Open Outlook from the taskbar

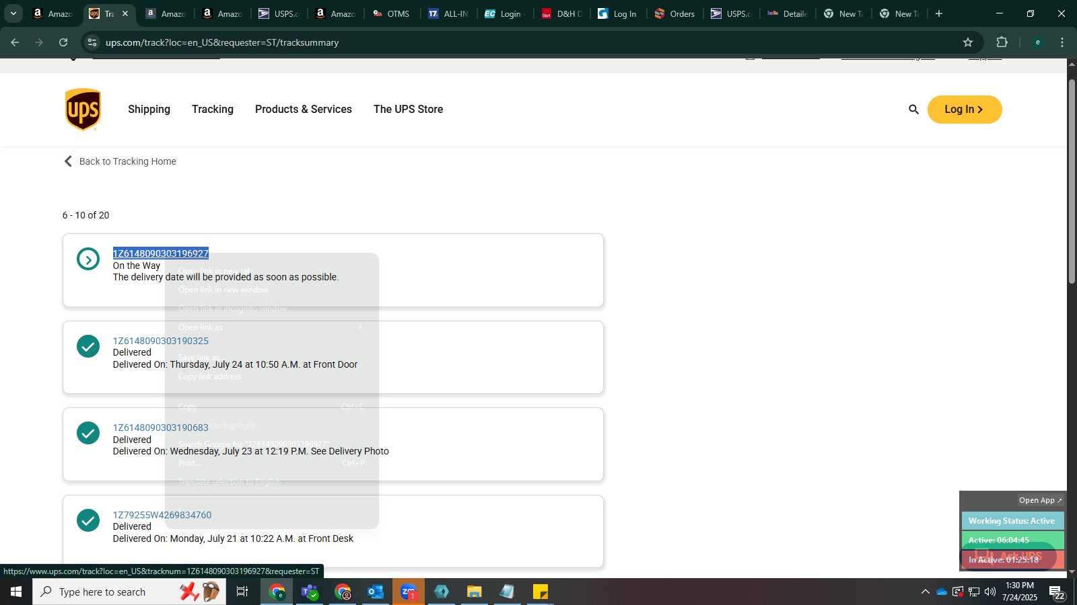coord(376,592)
